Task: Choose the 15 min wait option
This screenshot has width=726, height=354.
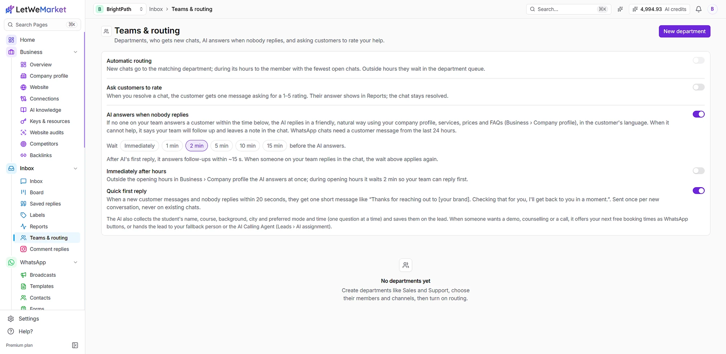Action: [275, 146]
